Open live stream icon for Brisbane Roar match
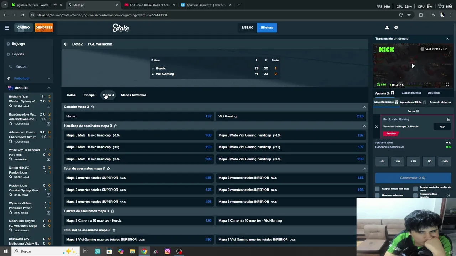This screenshot has width=456, height=256. [x=48, y=106]
